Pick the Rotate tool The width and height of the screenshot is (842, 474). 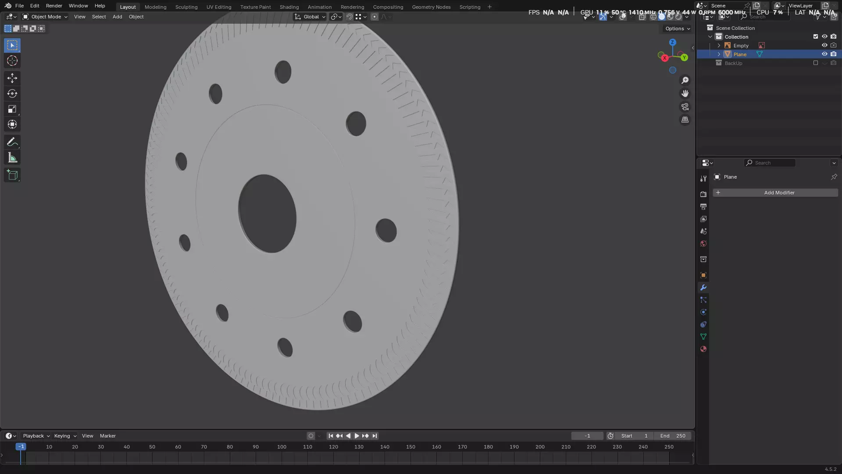[x=12, y=93]
